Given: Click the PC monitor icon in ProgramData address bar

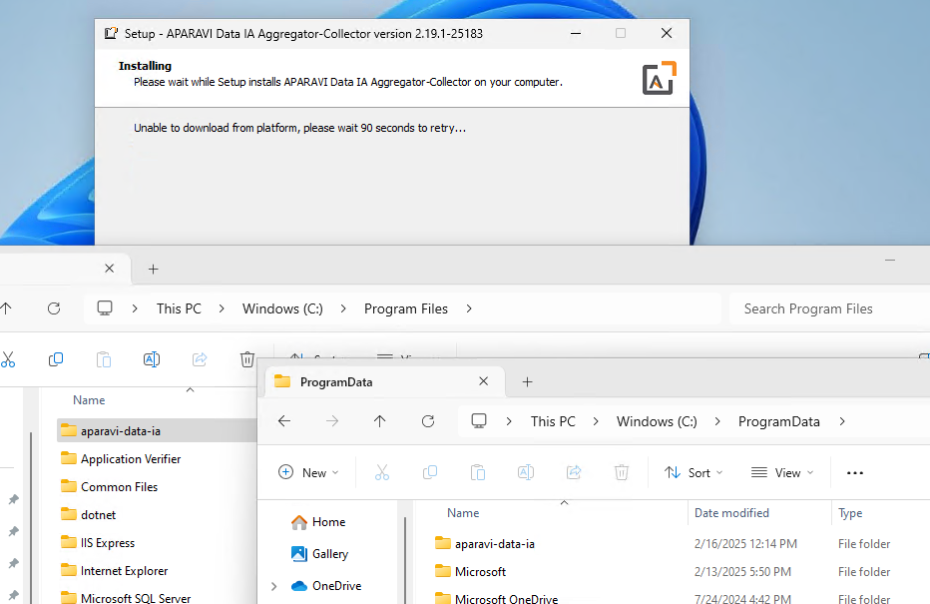Looking at the screenshot, I should click(x=479, y=420).
